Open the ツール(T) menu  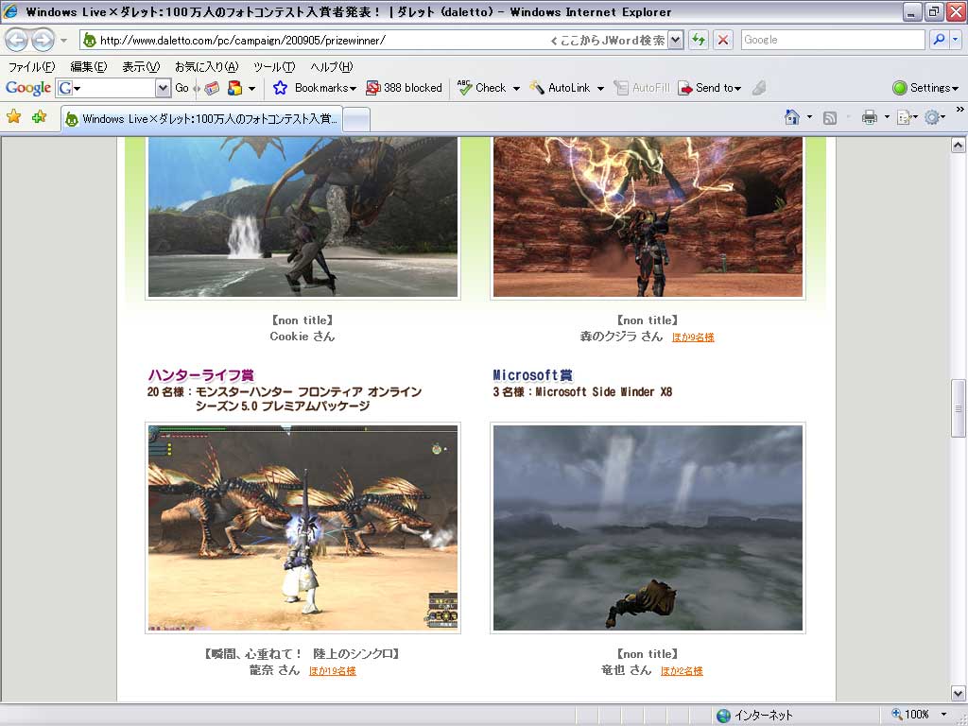tap(273, 67)
